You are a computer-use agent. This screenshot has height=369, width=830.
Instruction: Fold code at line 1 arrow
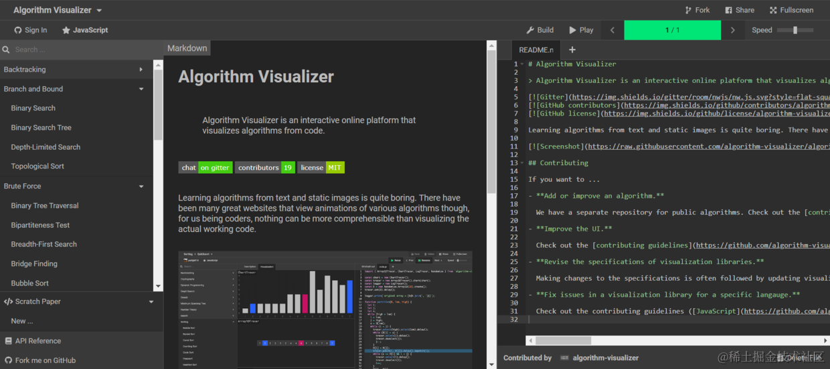point(523,64)
